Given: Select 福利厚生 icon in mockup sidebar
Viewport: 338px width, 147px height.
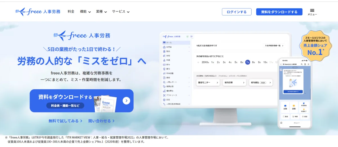Looking at the screenshot, I should tap(164, 91).
